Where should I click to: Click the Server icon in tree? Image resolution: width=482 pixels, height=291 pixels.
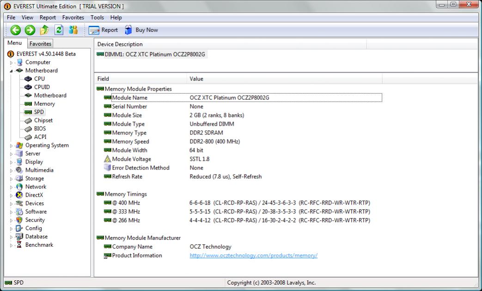coord(19,153)
